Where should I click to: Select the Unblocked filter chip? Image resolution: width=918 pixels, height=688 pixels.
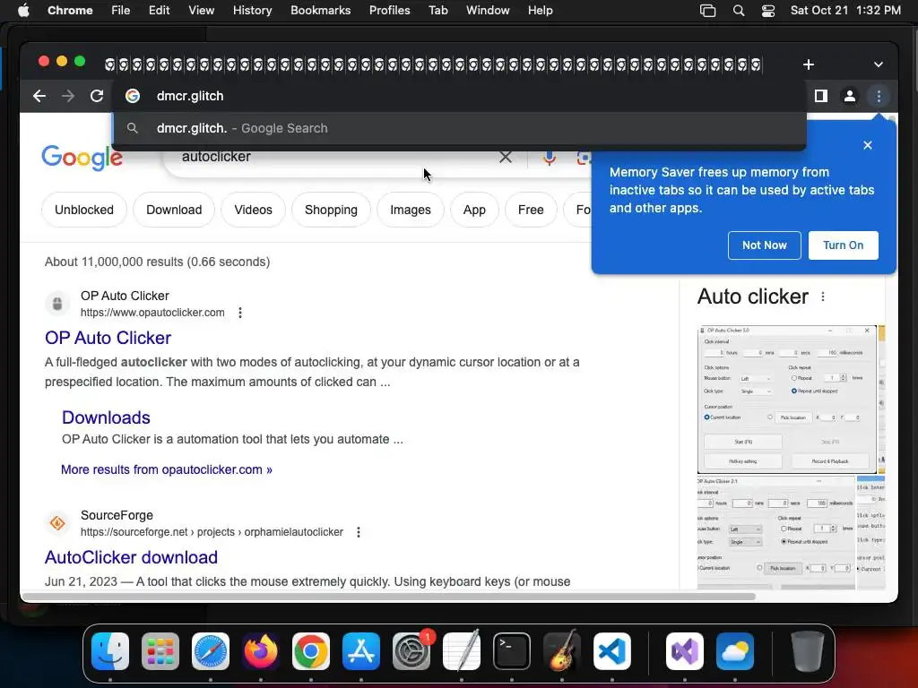[84, 210]
